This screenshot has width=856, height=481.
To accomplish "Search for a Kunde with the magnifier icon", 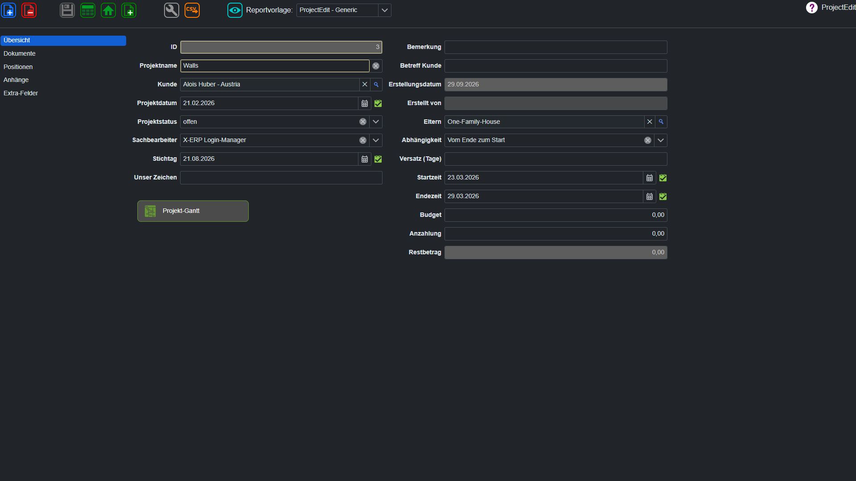I will 376,85.
